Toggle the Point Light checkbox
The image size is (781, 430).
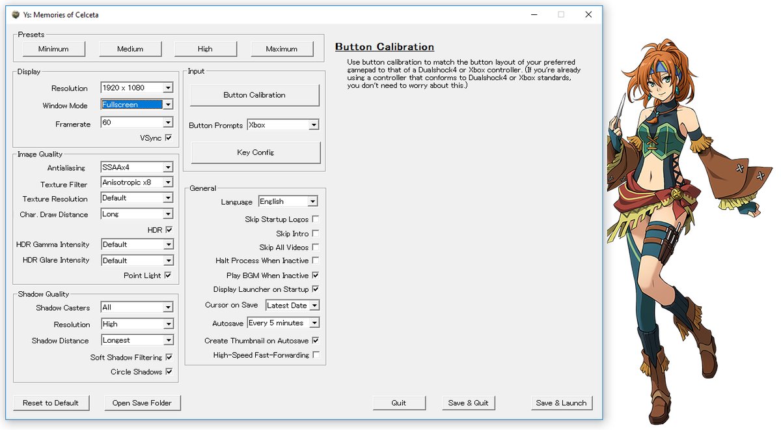tap(169, 276)
